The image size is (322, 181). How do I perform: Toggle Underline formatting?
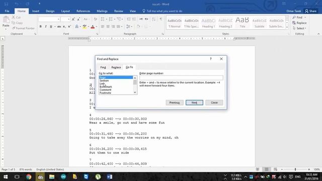click(51, 27)
